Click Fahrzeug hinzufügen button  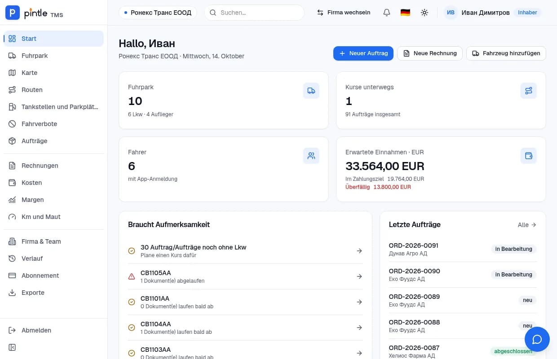point(506,53)
